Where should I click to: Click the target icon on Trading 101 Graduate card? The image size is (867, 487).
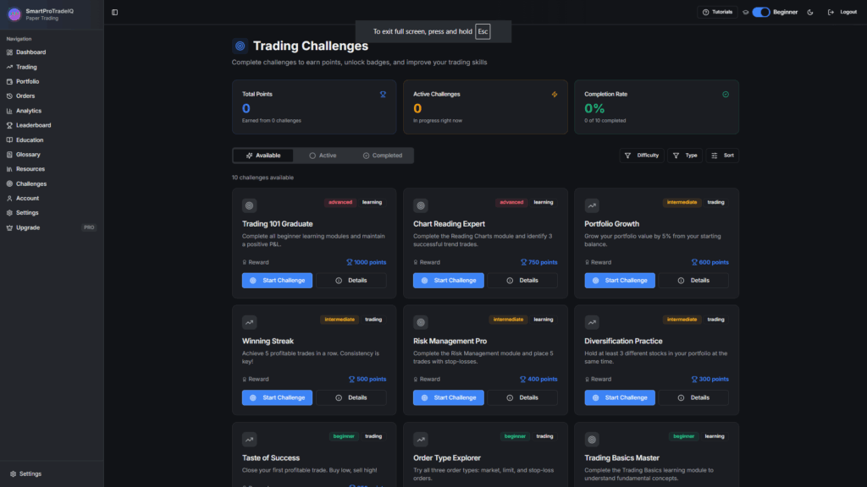click(x=249, y=205)
